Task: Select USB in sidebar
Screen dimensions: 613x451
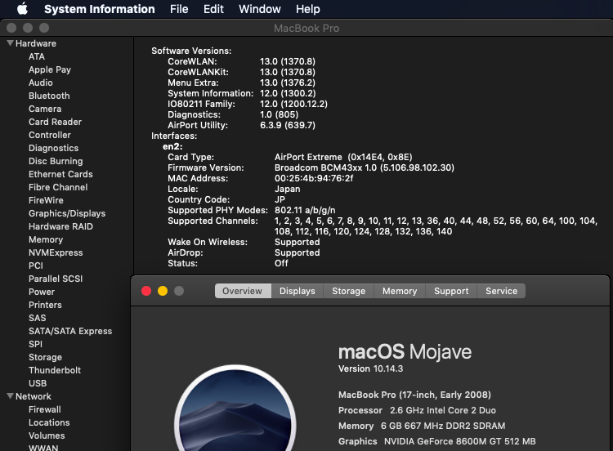Action: (38, 383)
